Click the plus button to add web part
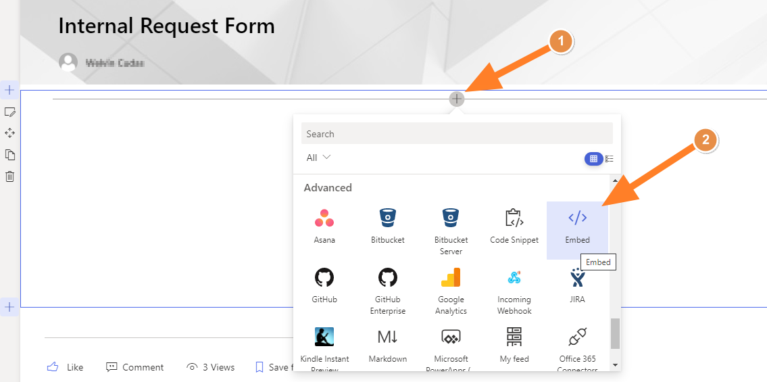 tap(457, 99)
